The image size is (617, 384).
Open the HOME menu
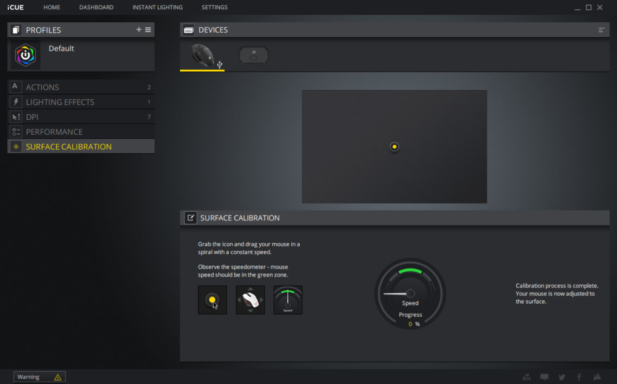[52, 7]
